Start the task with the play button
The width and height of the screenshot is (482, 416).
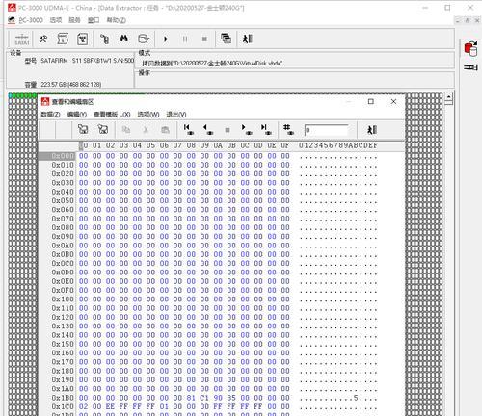pyautogui.click(x=166, y=39)
